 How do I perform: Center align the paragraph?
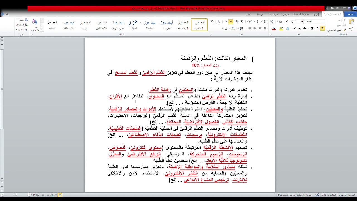260,28
